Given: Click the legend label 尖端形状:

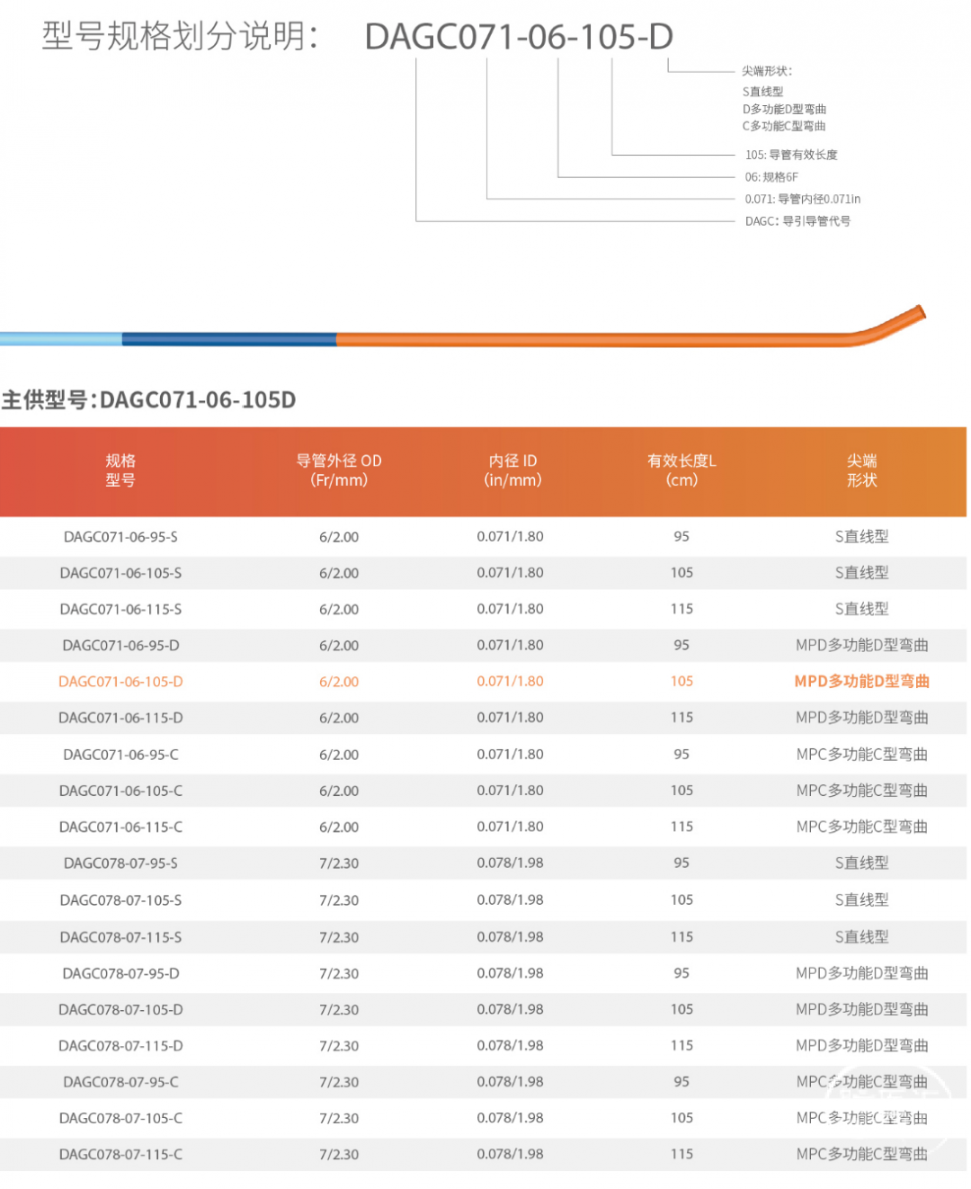Looking at the screenshot, I should click(x=767, y=71).
